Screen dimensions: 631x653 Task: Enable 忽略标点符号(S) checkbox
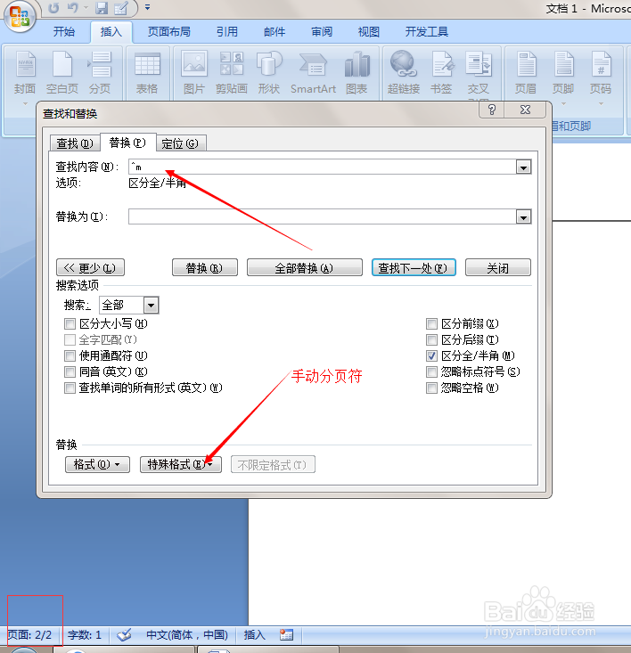tap(432, 371)
